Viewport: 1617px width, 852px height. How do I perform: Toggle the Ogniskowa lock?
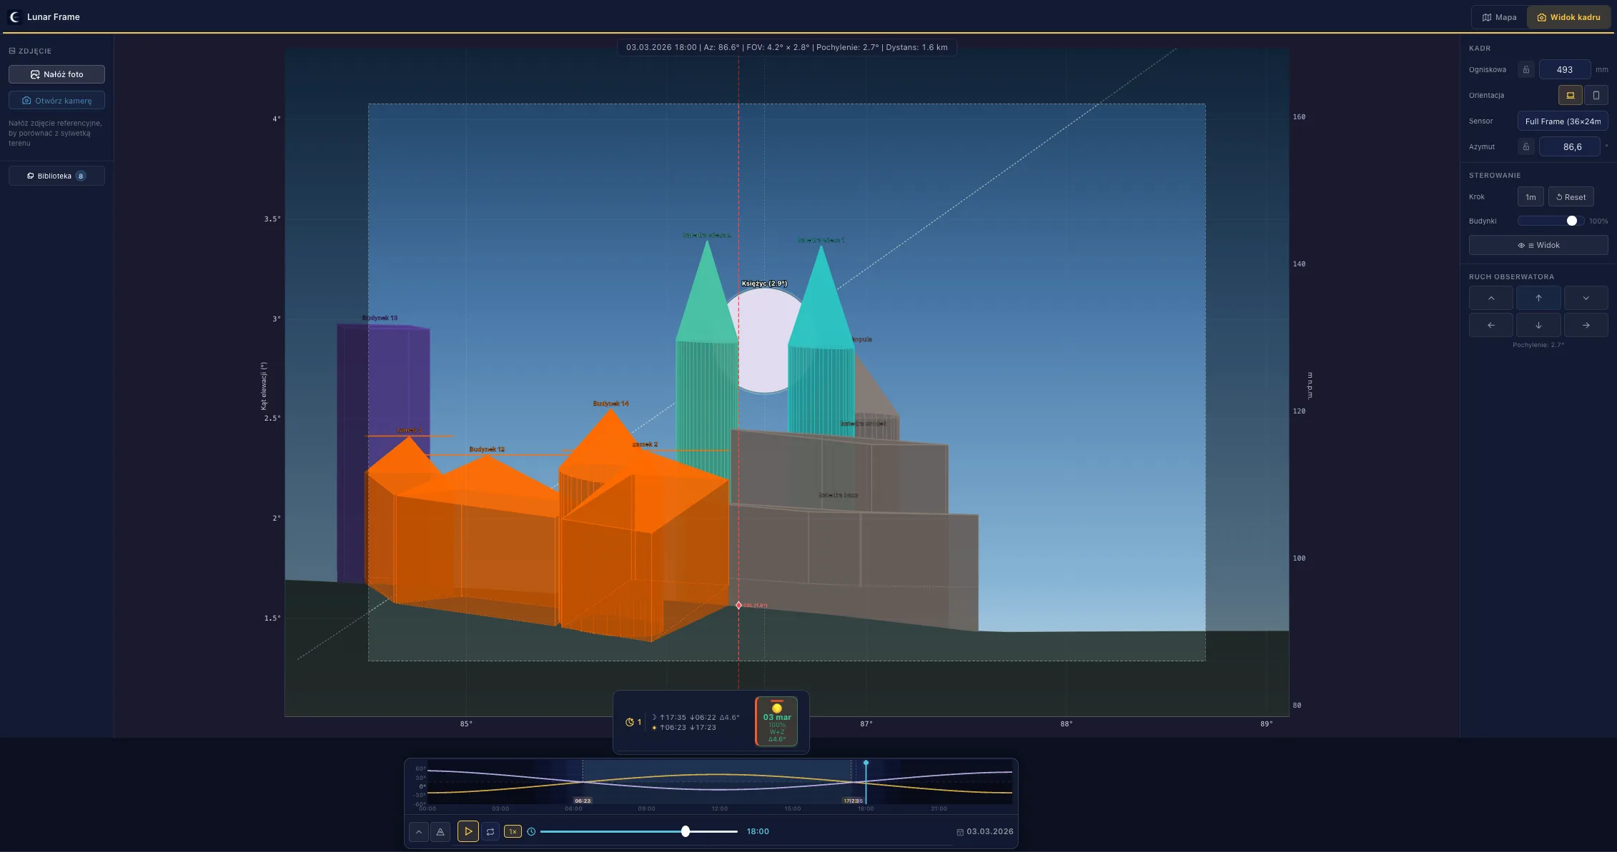(1526, 70)
